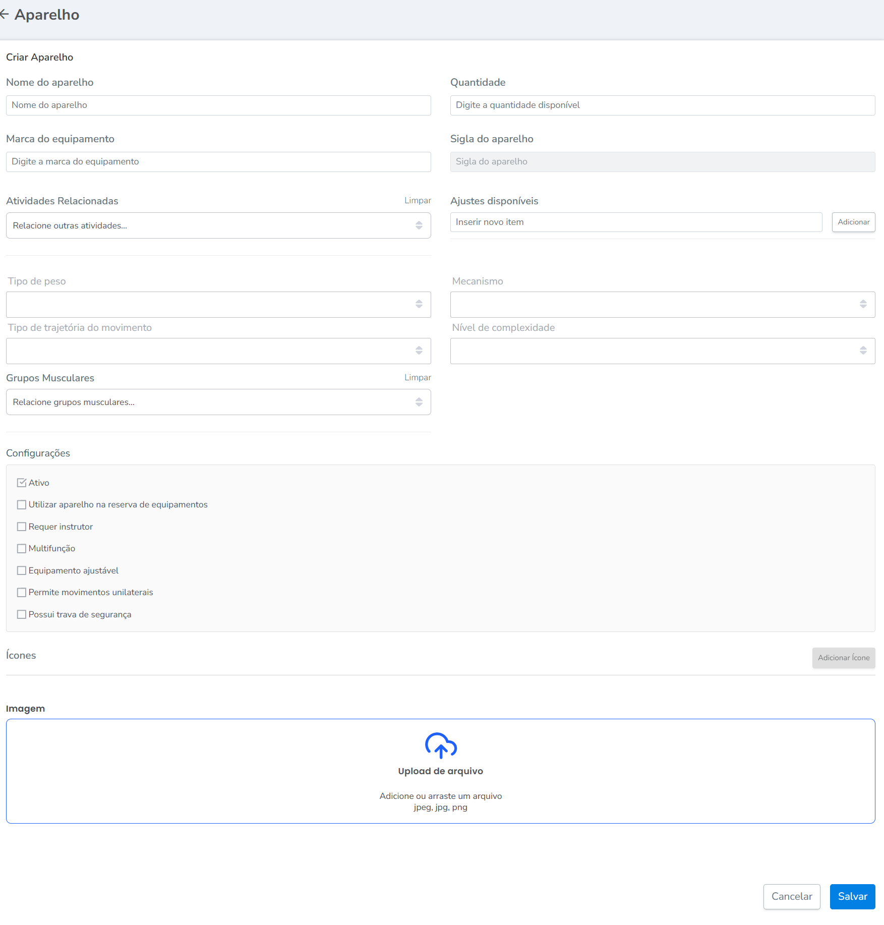Click the back arrow beside Aparelho
This screenshot has width=884, height=925.
click(x=5, y=15)
